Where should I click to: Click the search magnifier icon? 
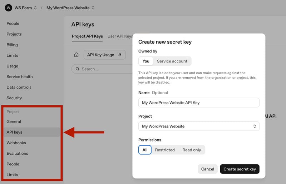point(78,69)
